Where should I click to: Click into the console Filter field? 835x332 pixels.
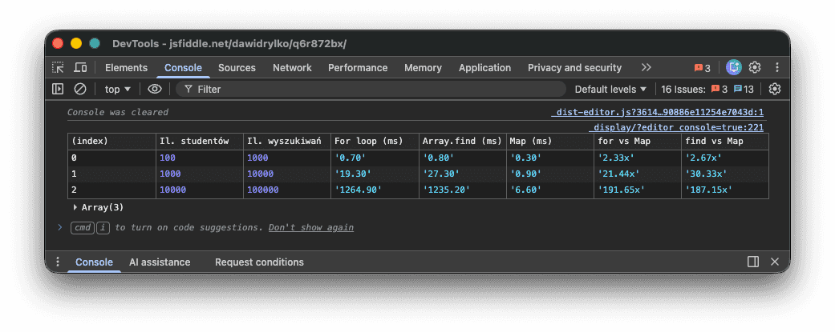click(369, 90)
